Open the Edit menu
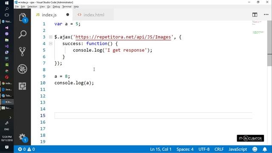This screenshot has width=272, height=153. click(23, 7)
